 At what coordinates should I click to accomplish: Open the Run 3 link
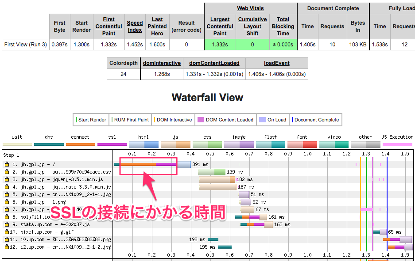point(38,45)
